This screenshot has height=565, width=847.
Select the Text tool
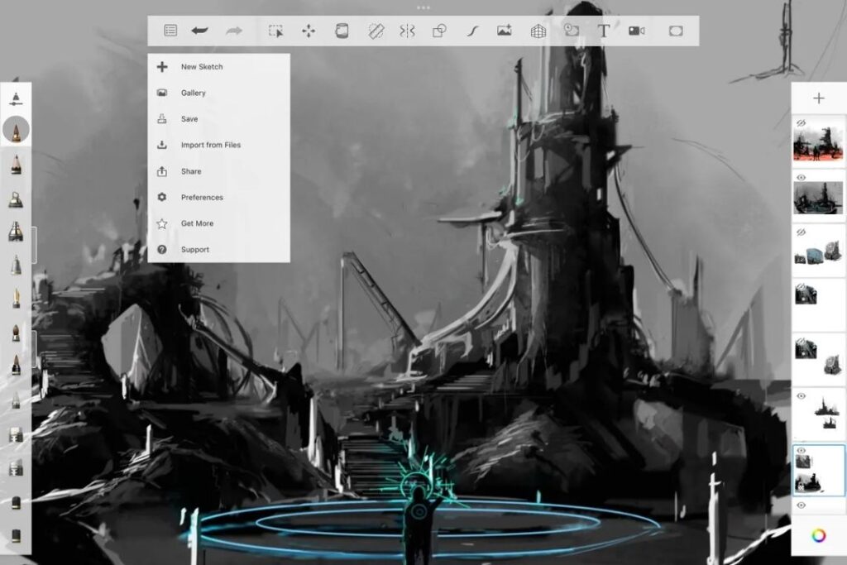coord(604,31)
